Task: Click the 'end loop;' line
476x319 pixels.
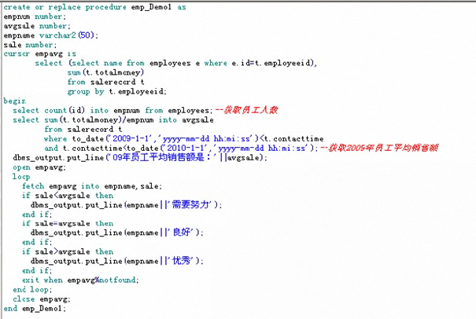Action: point(32,290)
